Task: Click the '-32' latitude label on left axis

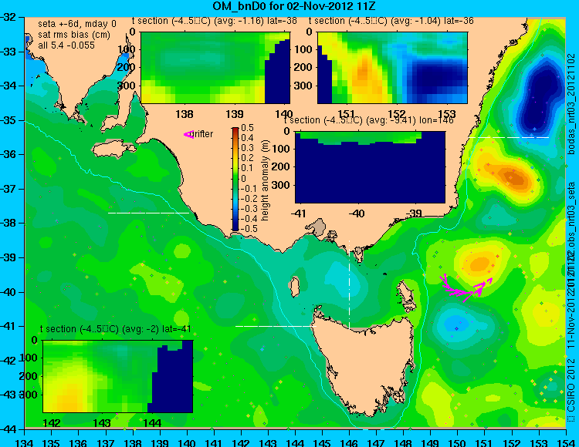Action: 9,17
